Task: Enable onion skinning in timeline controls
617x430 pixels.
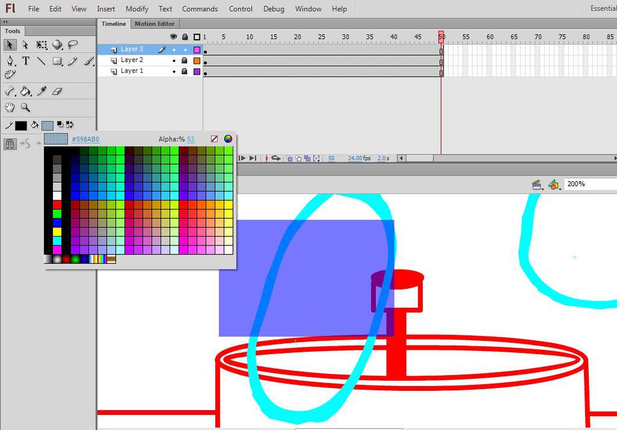Action: tap(288, 158)
